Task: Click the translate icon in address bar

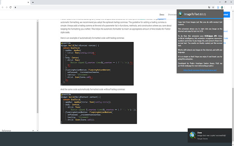Action: click(210, 7)
